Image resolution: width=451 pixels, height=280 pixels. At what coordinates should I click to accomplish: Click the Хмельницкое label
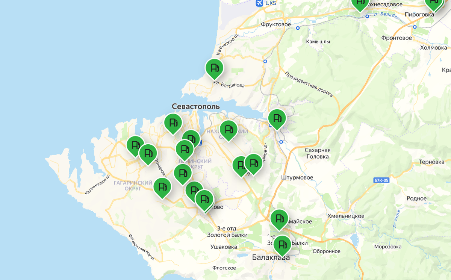pos(346,216)
